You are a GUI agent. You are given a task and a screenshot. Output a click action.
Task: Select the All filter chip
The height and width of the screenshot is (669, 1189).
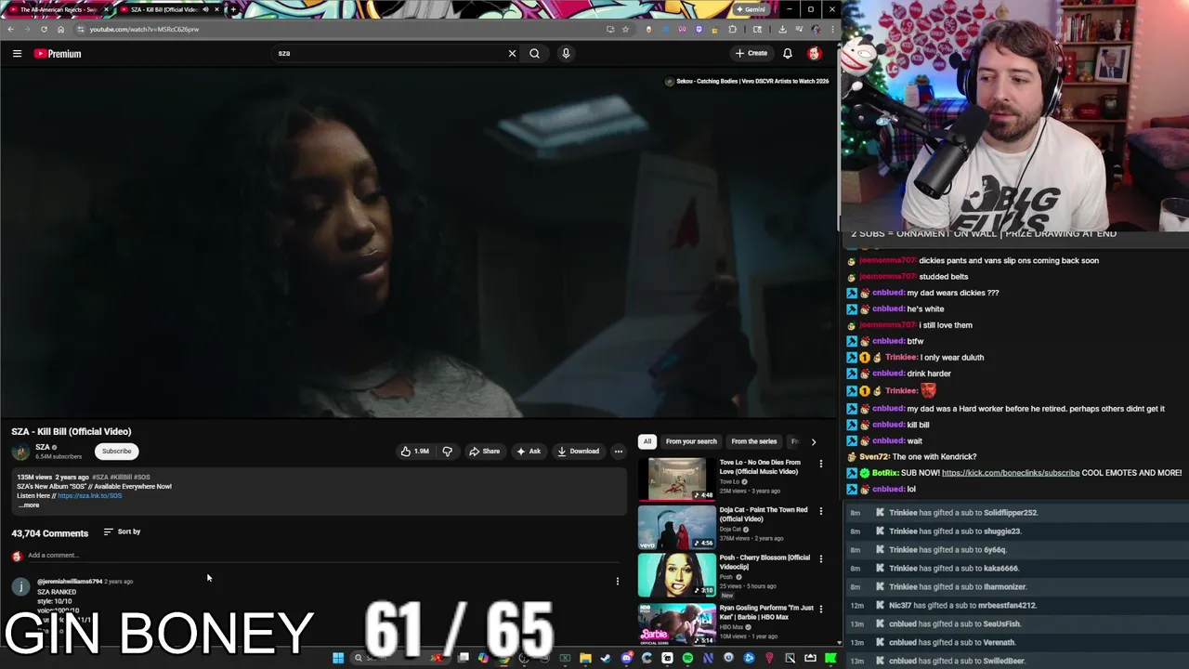pos(647,441)
